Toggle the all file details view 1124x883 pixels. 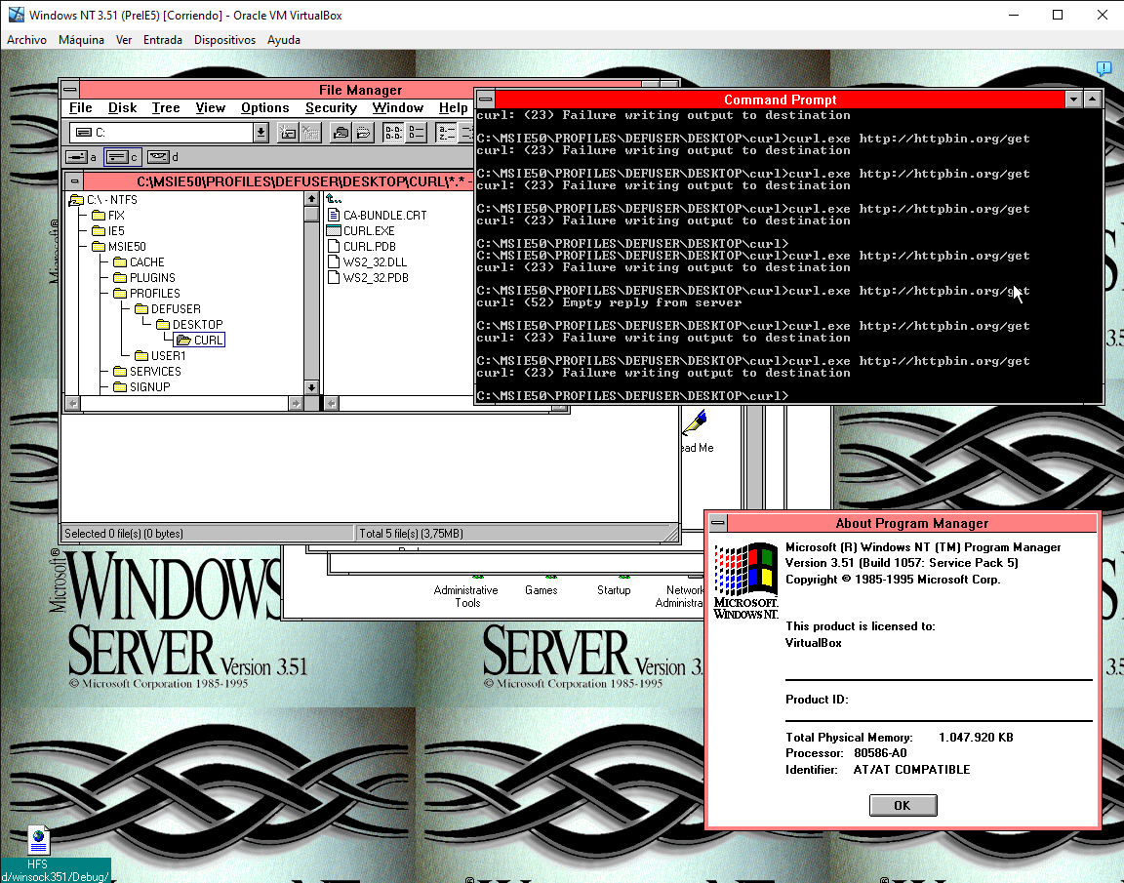pos(416,133)
